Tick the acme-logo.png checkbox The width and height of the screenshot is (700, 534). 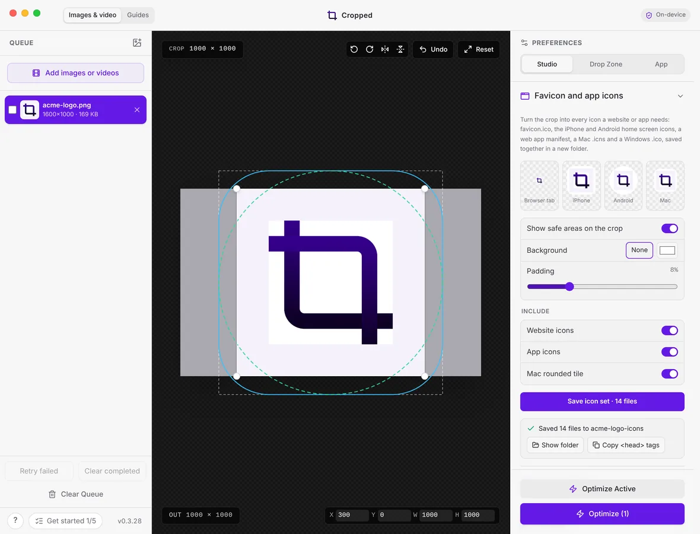pyautogui.click(x=12, y=110)
